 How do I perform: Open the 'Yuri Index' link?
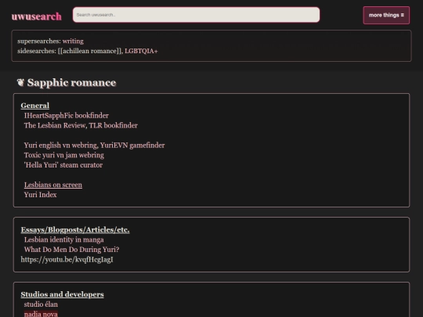(x=40, y=195)
